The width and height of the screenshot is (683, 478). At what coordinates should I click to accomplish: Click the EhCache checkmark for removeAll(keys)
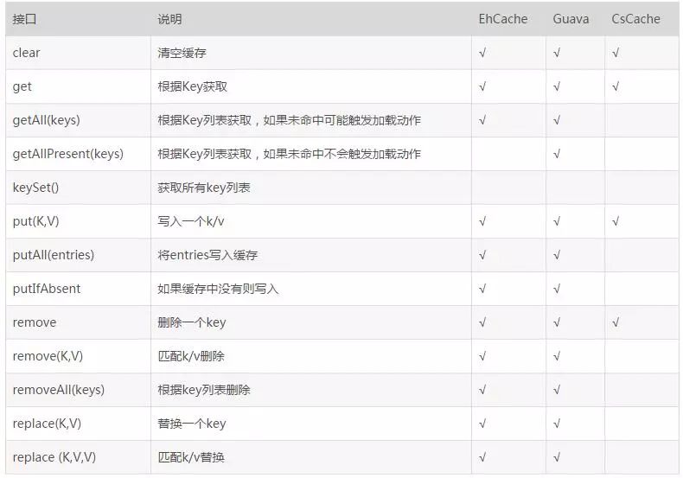[x=482, y=390]
